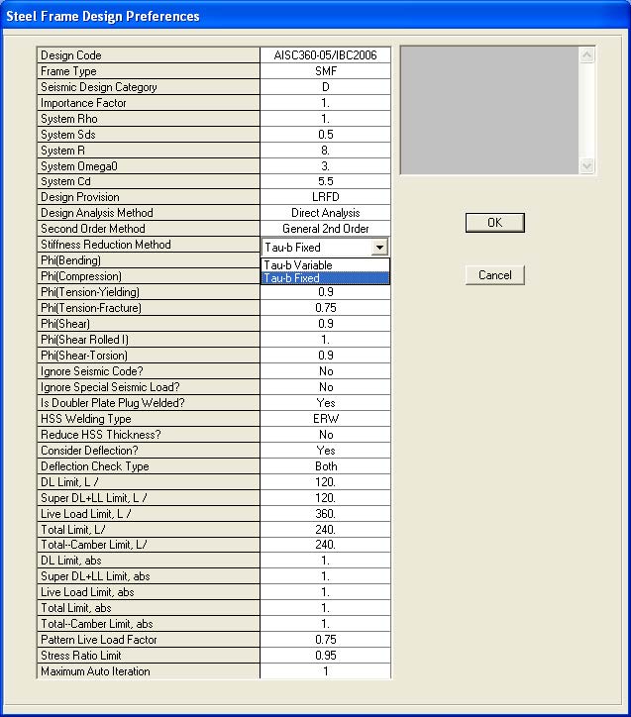Screen dimensions: 631x717
Task: Click the Total--Camber Limit, L/ value 240.
Action: (x=325, y=545)
